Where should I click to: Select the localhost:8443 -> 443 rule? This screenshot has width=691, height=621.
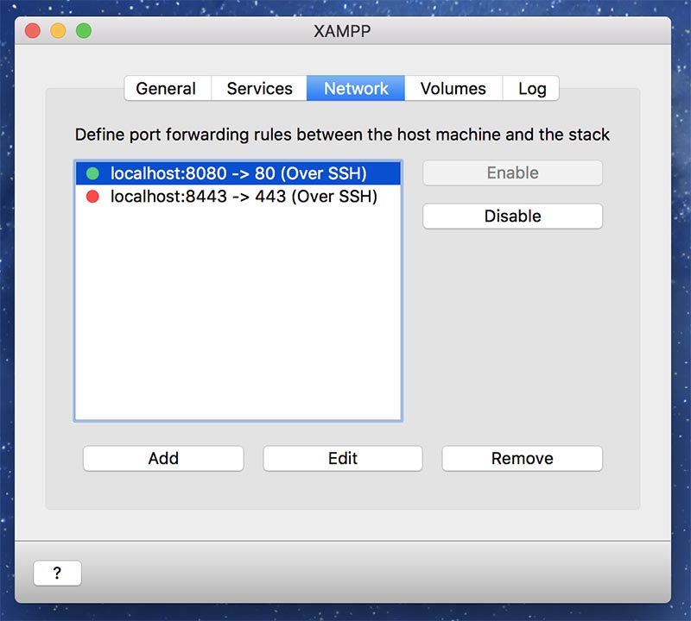(238, 197)
